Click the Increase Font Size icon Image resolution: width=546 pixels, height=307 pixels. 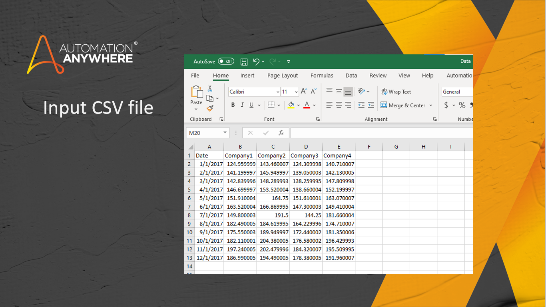click(x=304, y=92)
